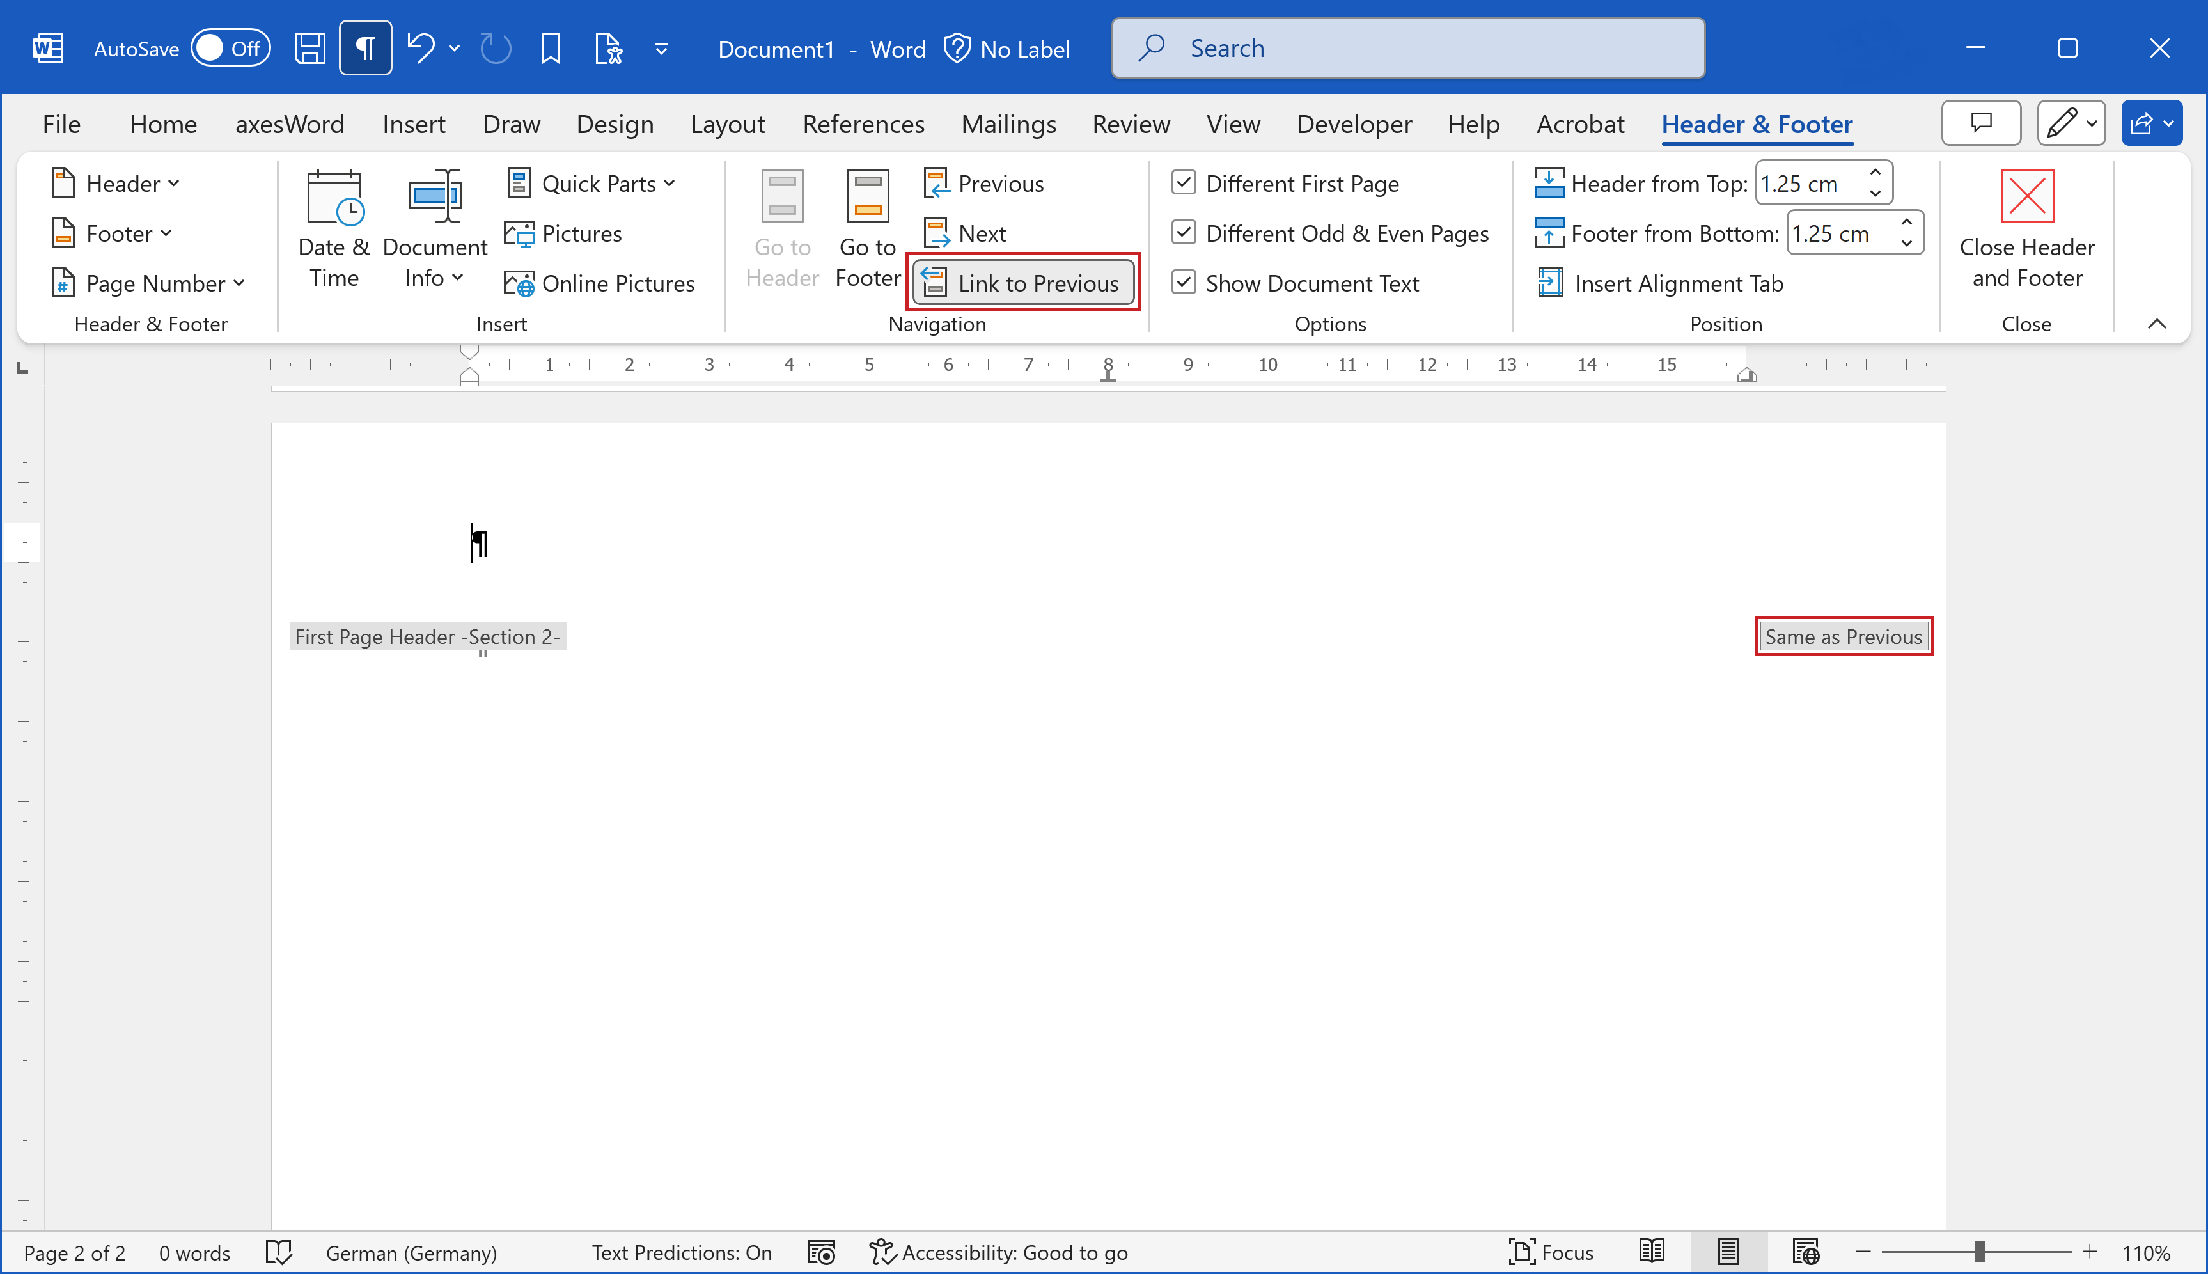The image size is (2208, 1274).
Task: Click Online Pictures
Action: (599, 283)
